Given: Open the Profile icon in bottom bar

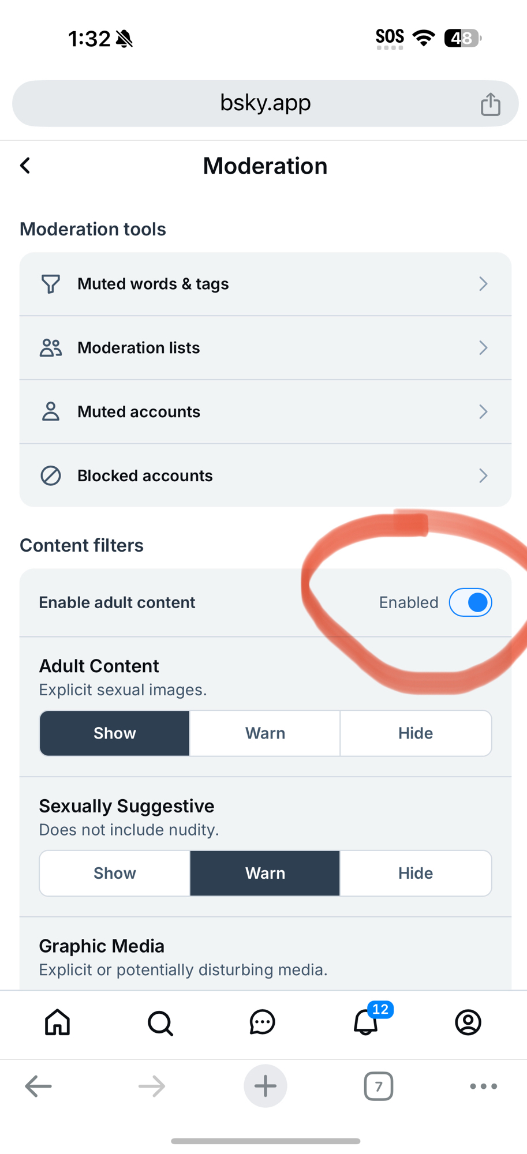Looking at the screenshot, I should tap(468, 1022).
